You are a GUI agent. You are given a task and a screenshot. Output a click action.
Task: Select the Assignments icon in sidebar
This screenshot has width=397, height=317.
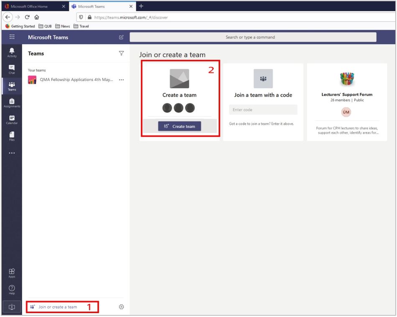coord(12,102)
